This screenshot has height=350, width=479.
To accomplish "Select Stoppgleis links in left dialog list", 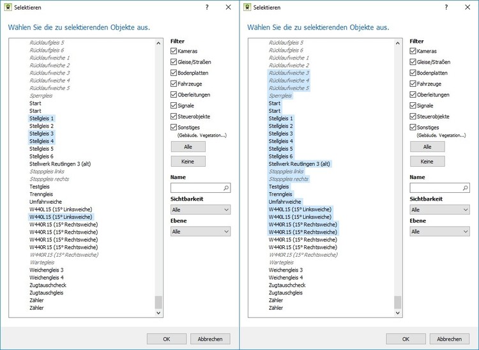I will click(x=47, y=171).
